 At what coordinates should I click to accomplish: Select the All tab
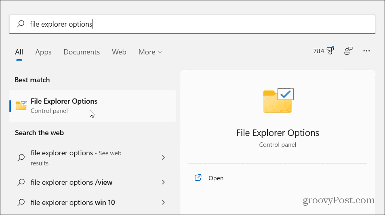click(19, 52)
